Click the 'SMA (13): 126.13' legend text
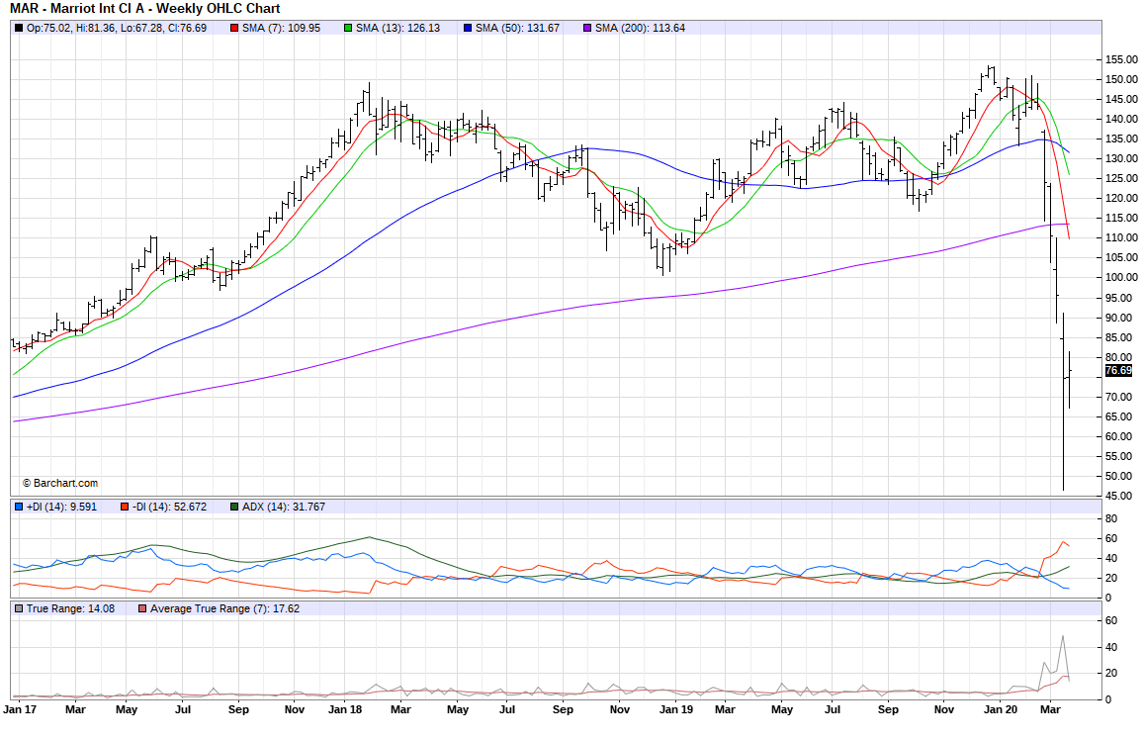 point(398,29)
